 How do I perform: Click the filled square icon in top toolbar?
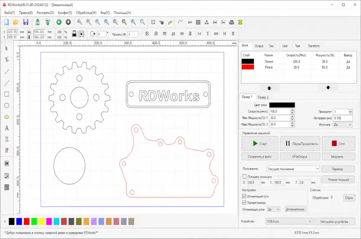click(198, 22)
